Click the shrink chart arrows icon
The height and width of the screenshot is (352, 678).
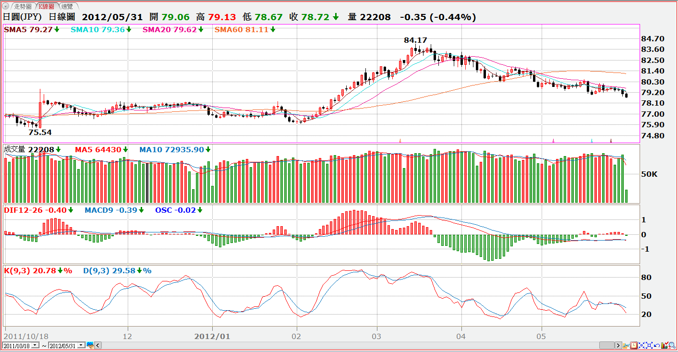(x=642, y=345)
